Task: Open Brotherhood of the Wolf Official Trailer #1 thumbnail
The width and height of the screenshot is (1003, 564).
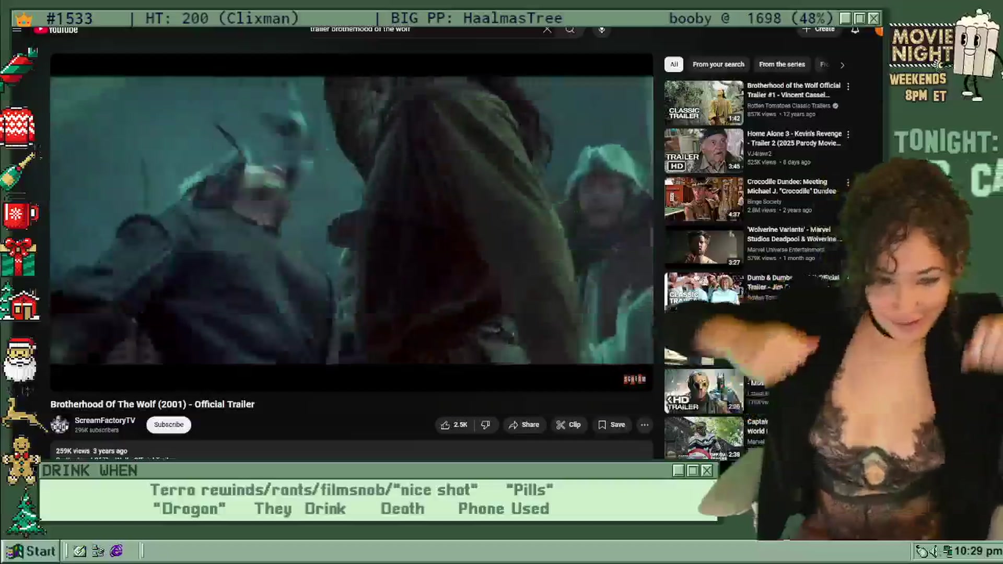Action: [x=704, y=102]
